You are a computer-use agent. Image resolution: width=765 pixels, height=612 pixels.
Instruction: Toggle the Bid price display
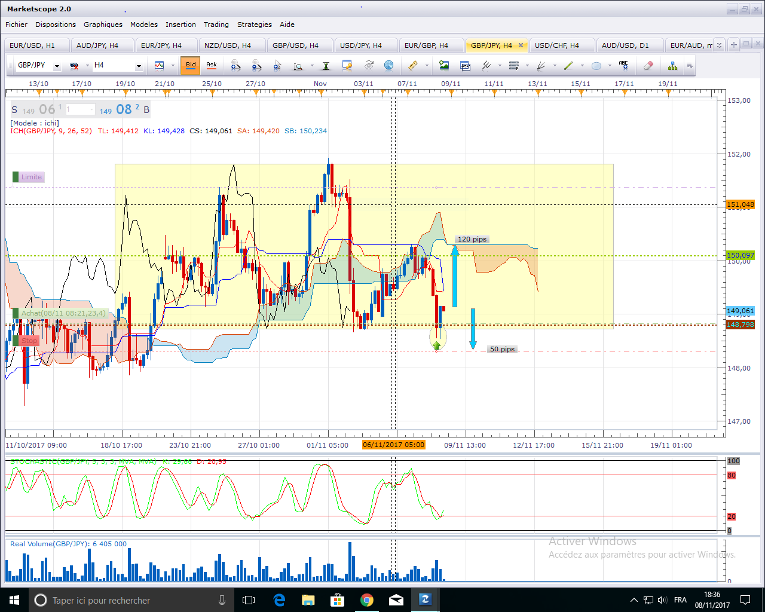[x=191, y=65]
